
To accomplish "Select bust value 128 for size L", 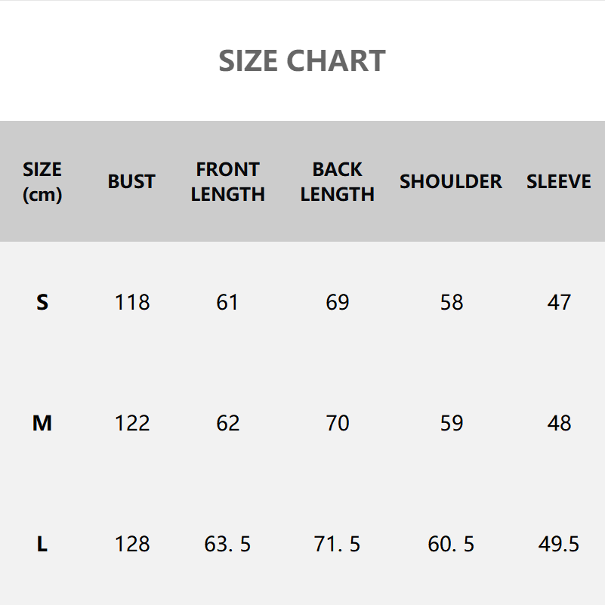I will click(132, 544).
